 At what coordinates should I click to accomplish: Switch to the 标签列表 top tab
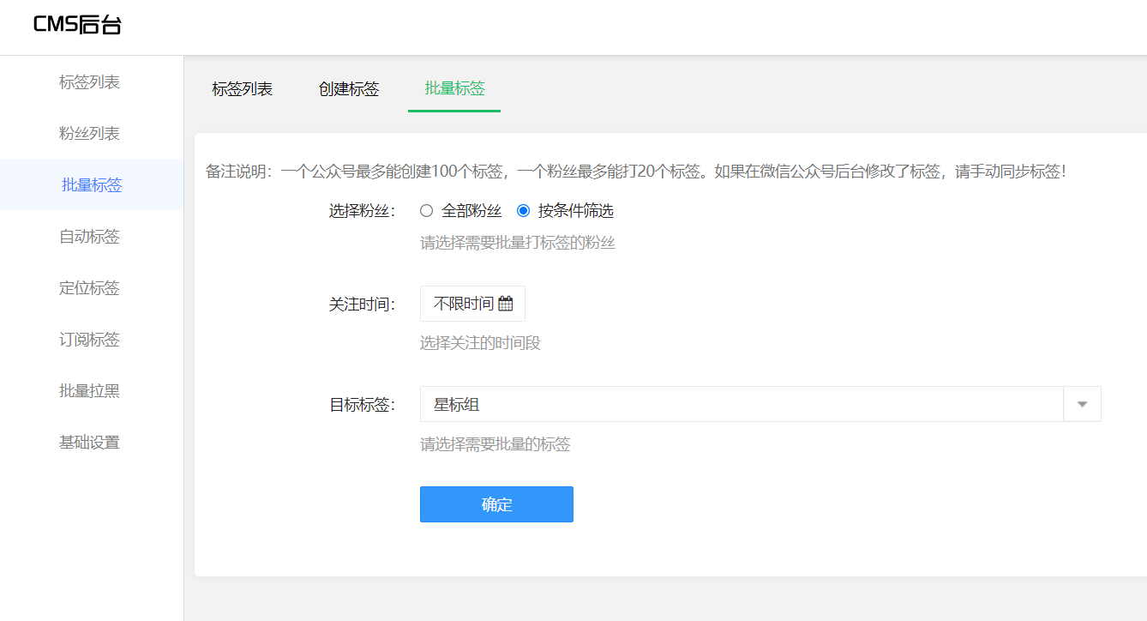click(243, 88)
